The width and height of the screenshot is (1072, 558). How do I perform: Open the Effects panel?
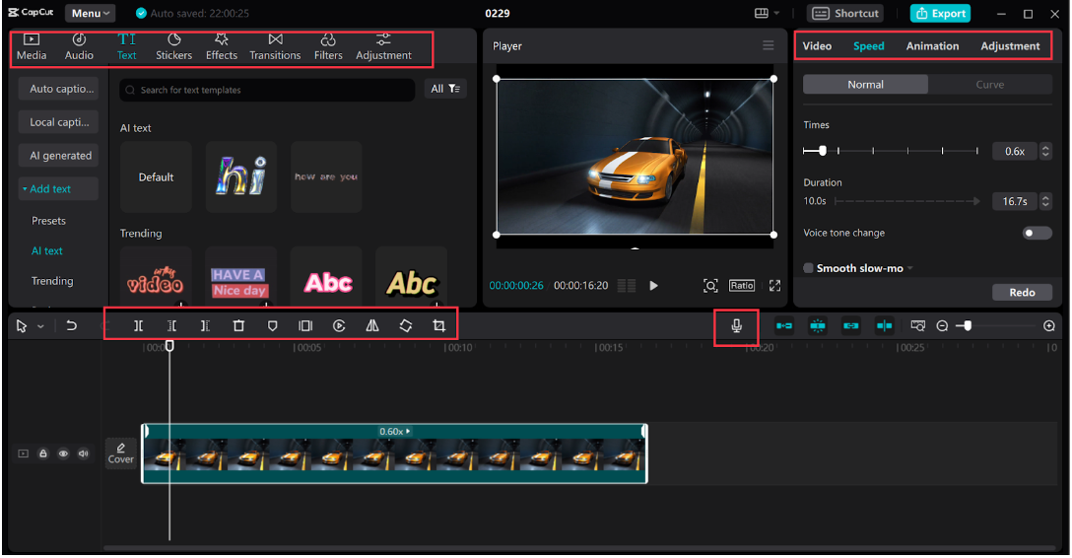[222, 47]
